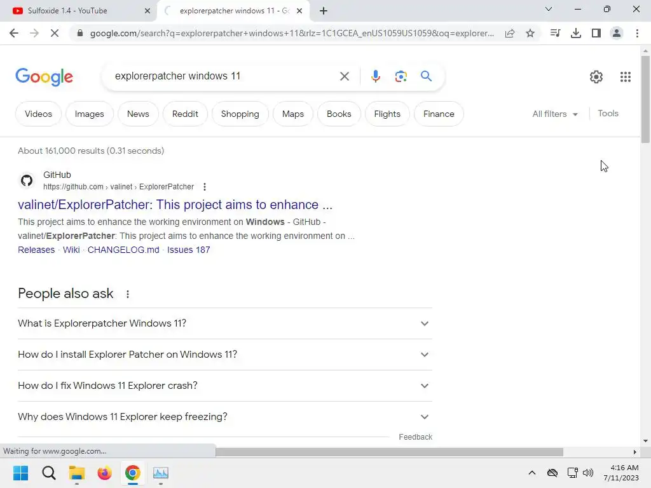Open the media control icon in toolbar

click(x=555, y=33)
